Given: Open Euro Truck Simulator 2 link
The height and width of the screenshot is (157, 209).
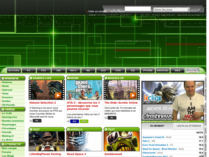Looking at the screenshot, I should pyautogui.click(x=155, y=145).
